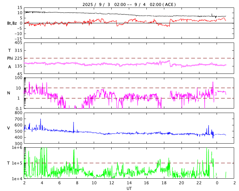Click the 'A' label below Phi
The height and width of the screenshot is (191, 239).
point(10,67)
